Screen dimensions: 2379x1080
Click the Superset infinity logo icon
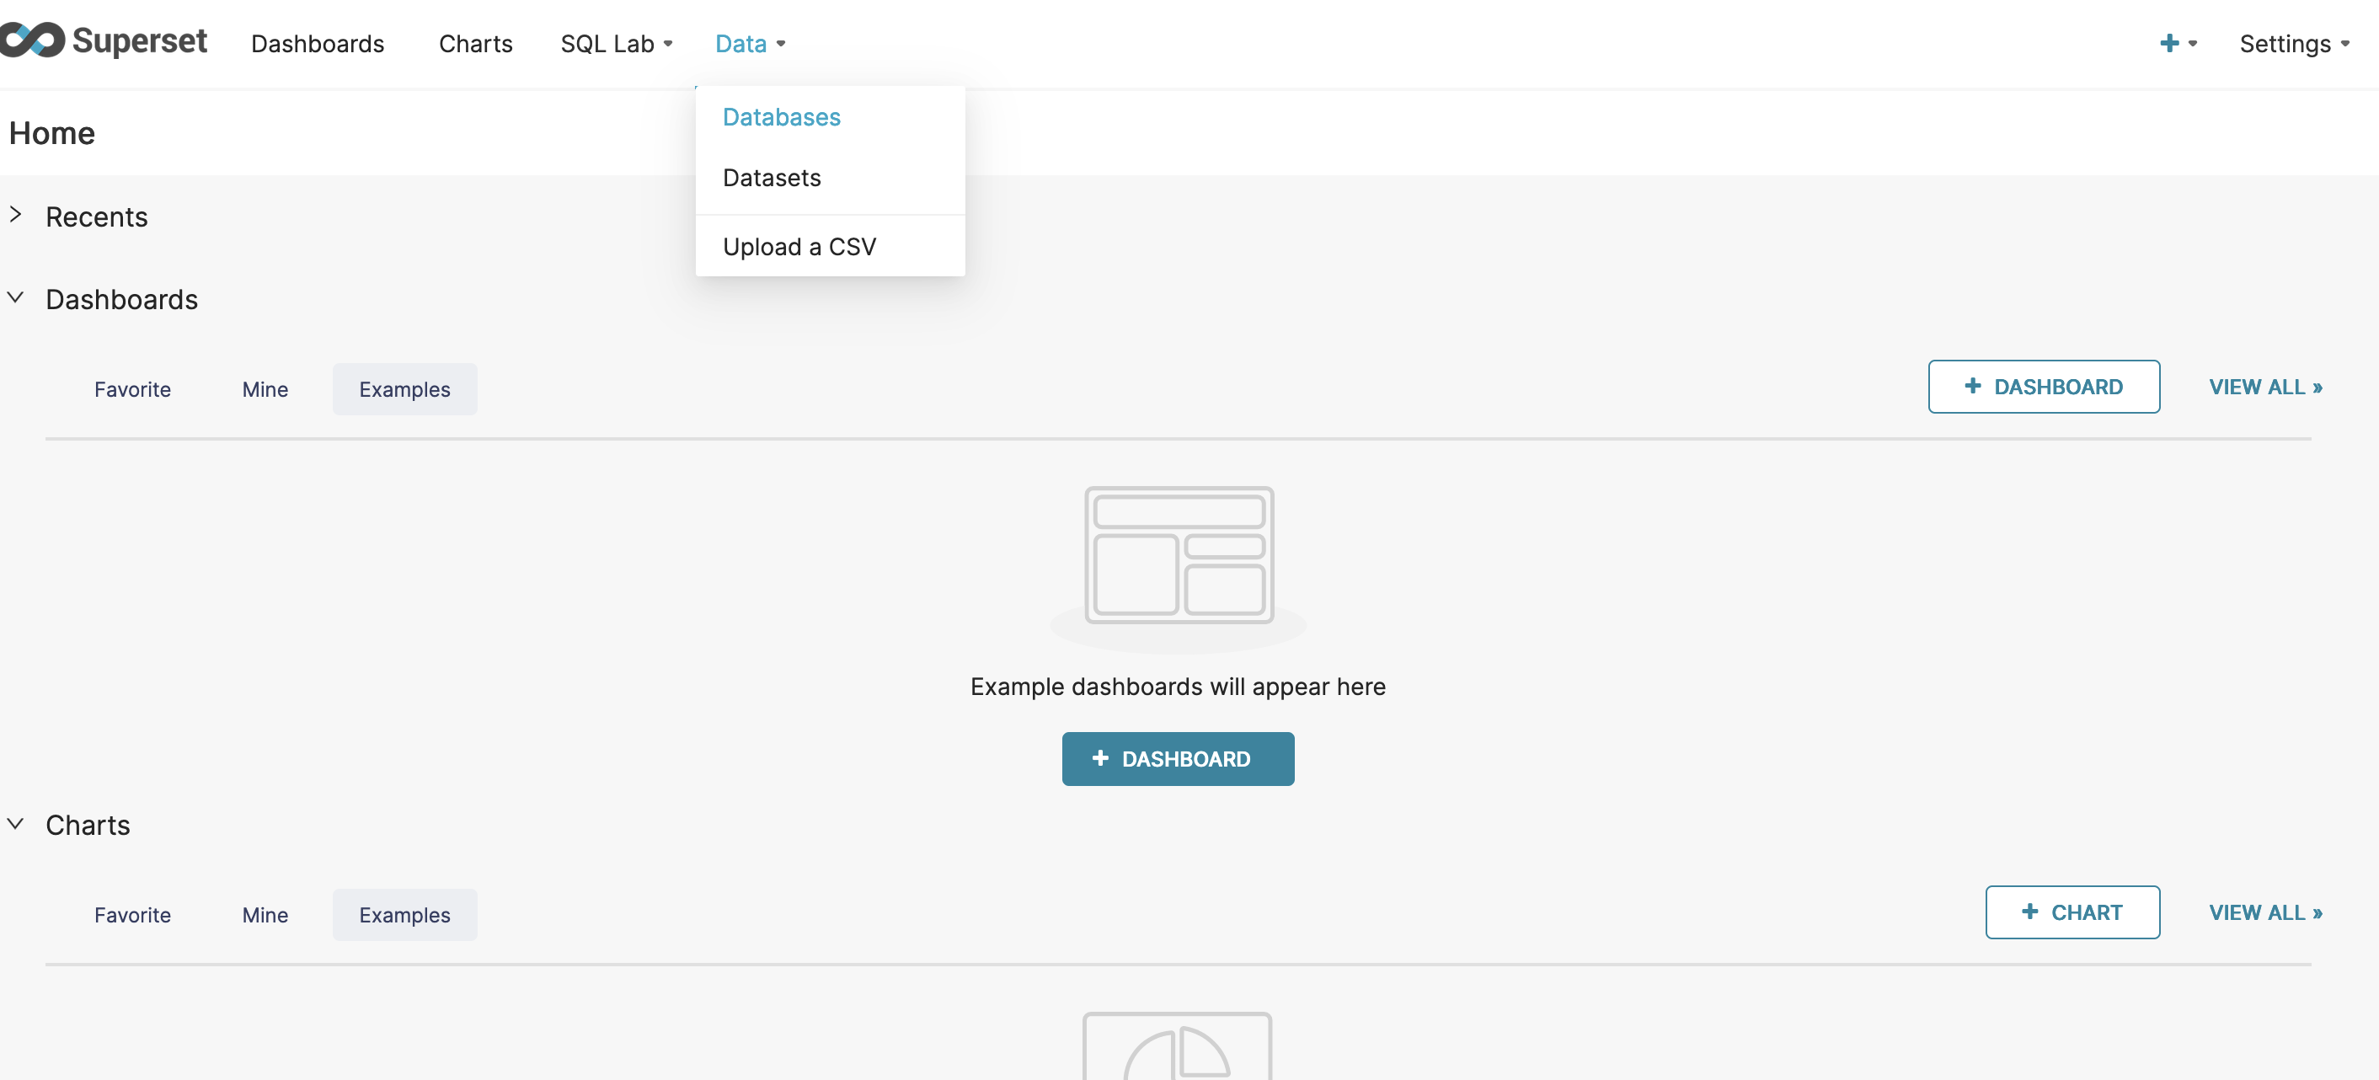click(33, 40)
